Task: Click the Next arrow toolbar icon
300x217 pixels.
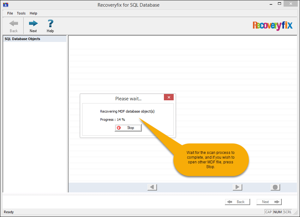Action: (x=33, y=23)
